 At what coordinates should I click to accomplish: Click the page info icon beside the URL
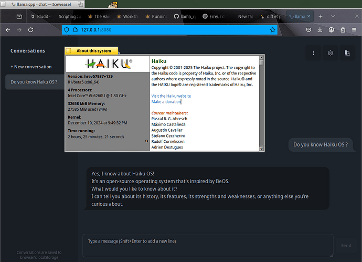click(x=75, y=30)
